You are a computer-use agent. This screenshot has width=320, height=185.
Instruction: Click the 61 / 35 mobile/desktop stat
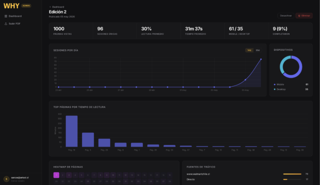(x=246, y=31)
